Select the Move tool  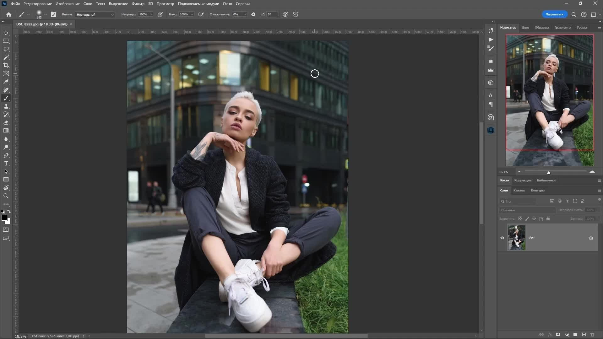coord(6,33)
